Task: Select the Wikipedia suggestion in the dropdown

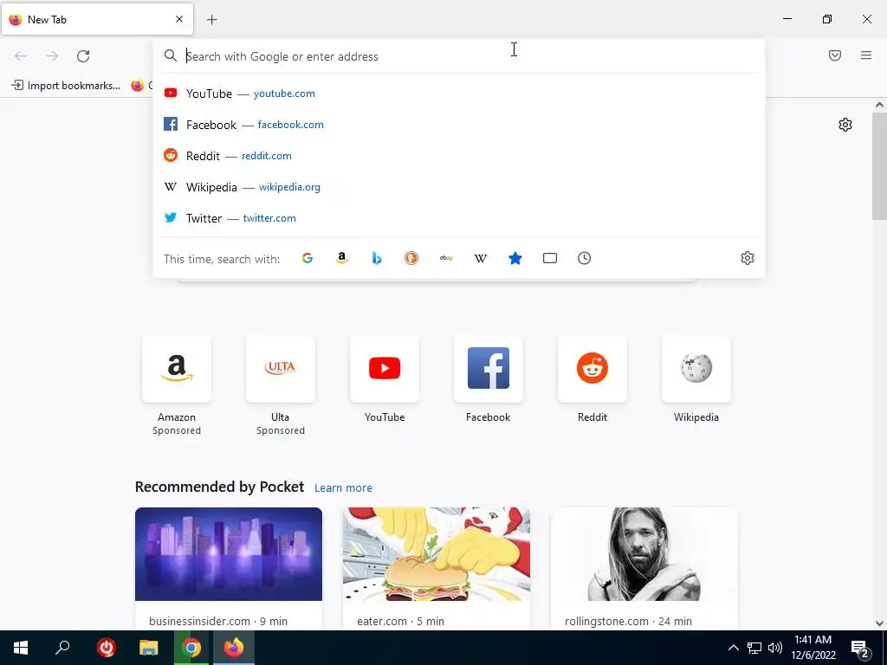Action: point(459,187)
